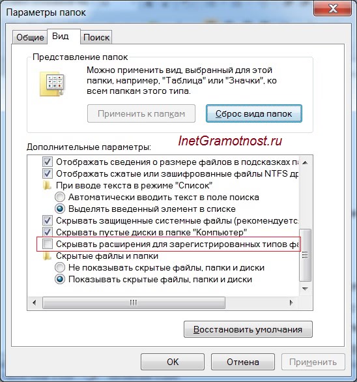Viewport: 357px width, 382px height.
Task: Click the horizontal scrollbar right arrow
Action: pyautogui.click(x=291, y=303)
